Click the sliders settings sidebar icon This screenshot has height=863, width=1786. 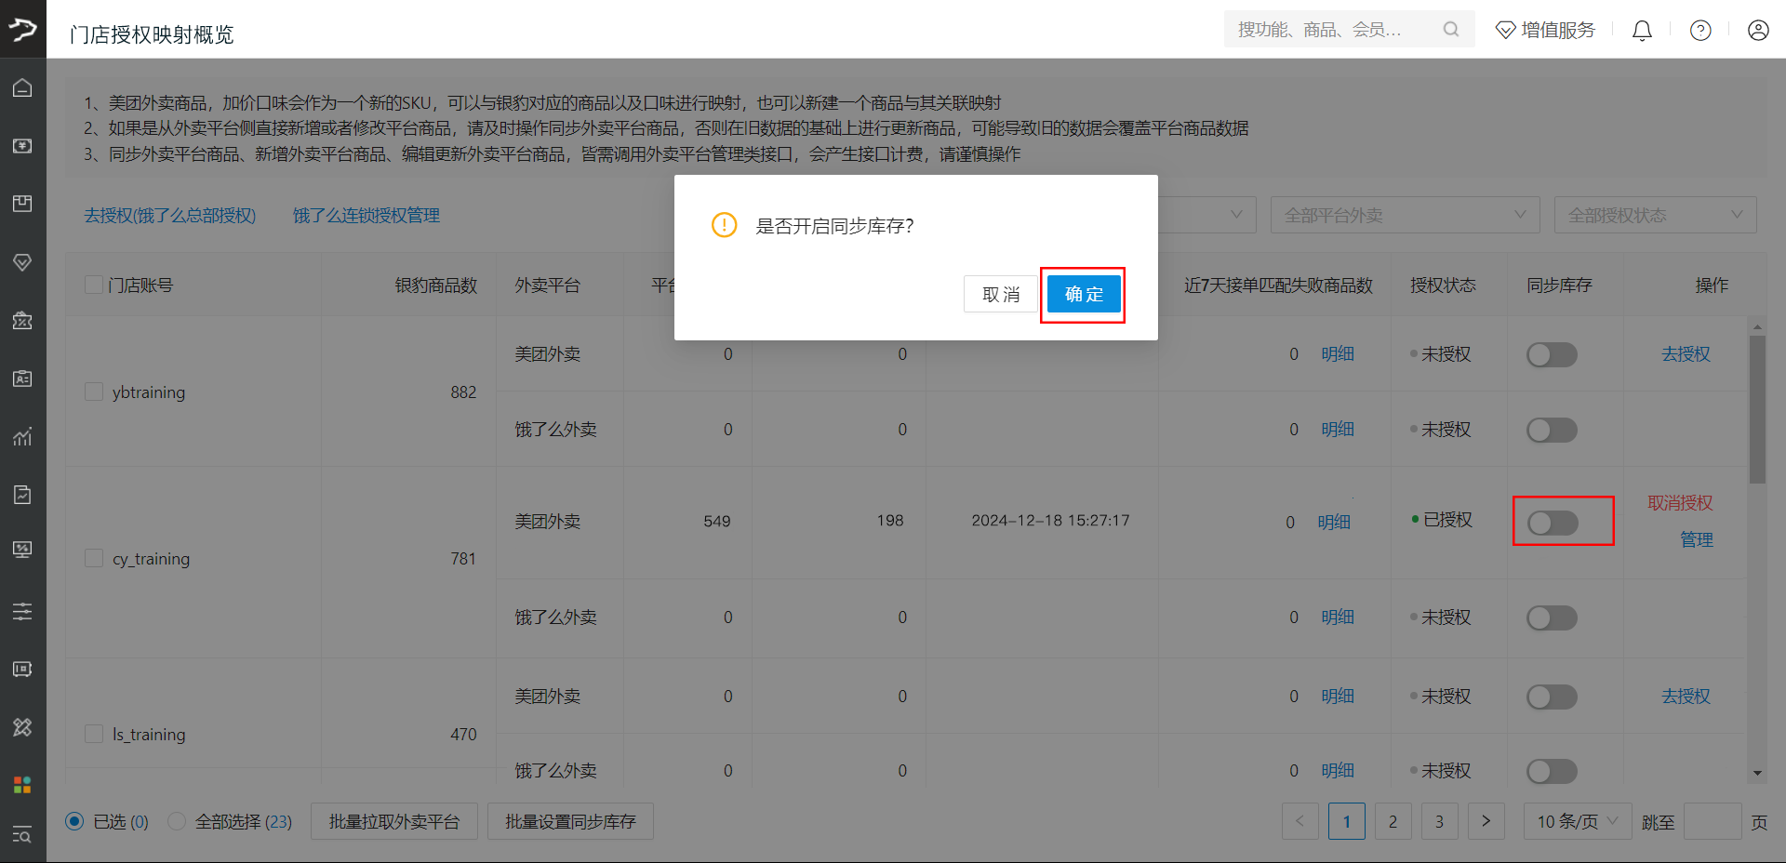click(22, 611)
